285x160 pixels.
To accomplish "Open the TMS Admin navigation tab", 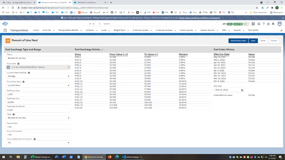I will point(253,30).
